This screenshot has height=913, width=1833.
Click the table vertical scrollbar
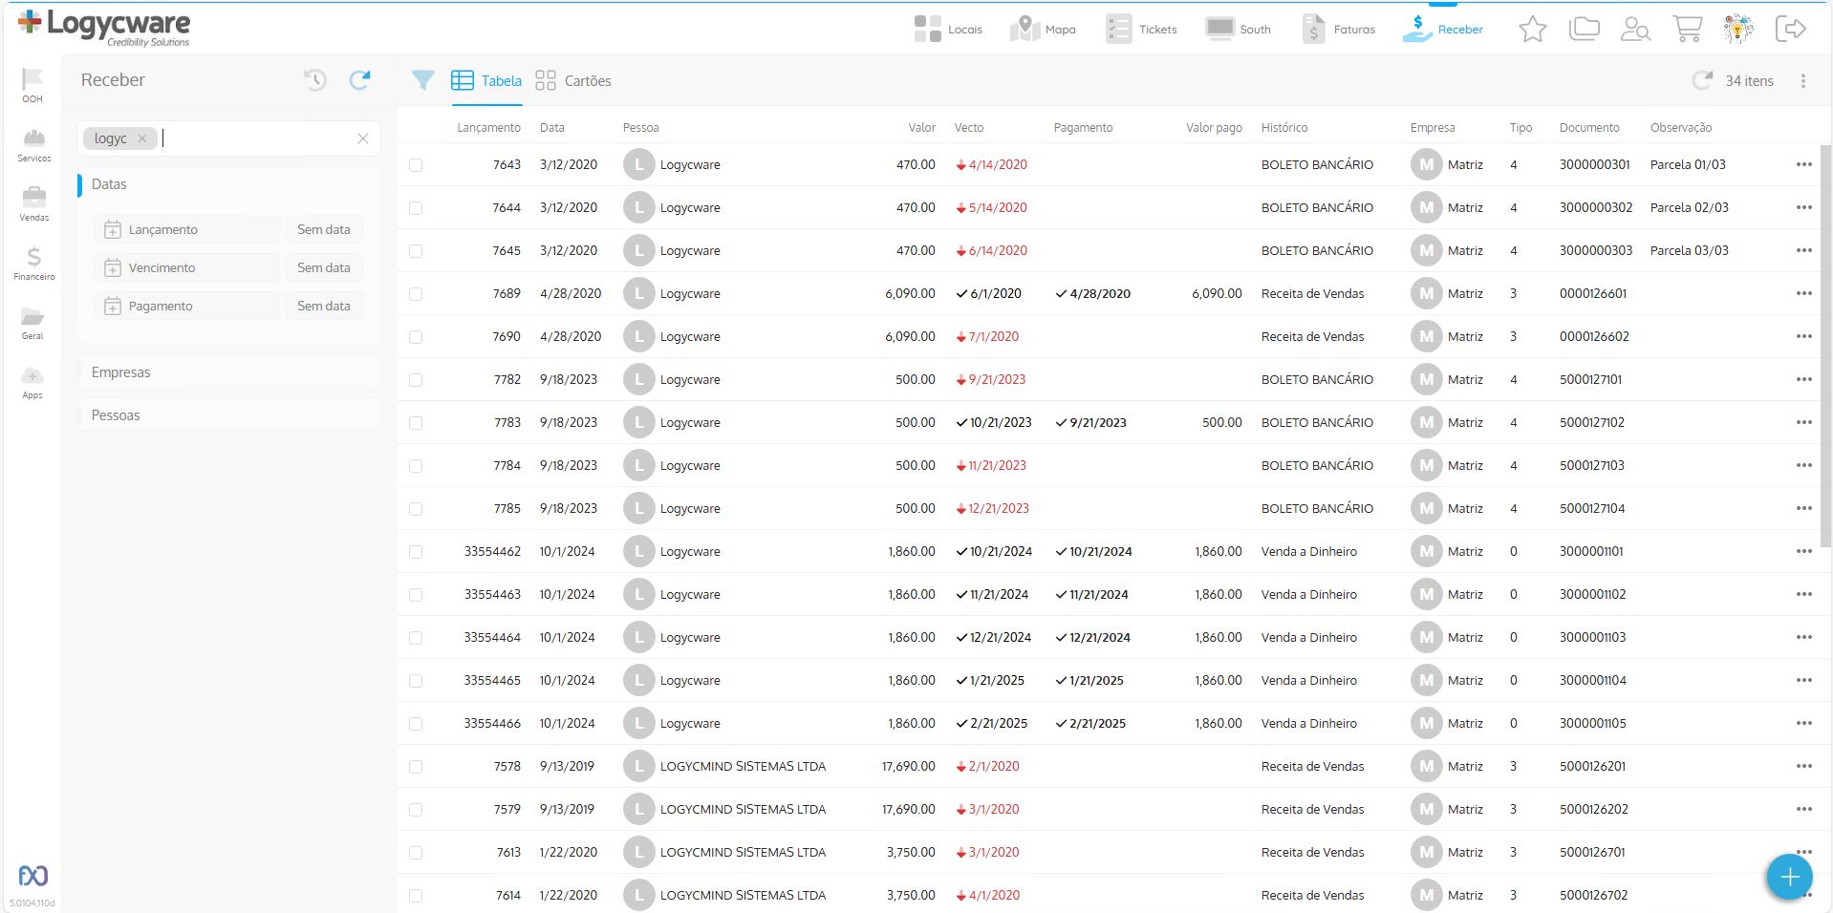pyautogui.click(x=1825, y=346)
